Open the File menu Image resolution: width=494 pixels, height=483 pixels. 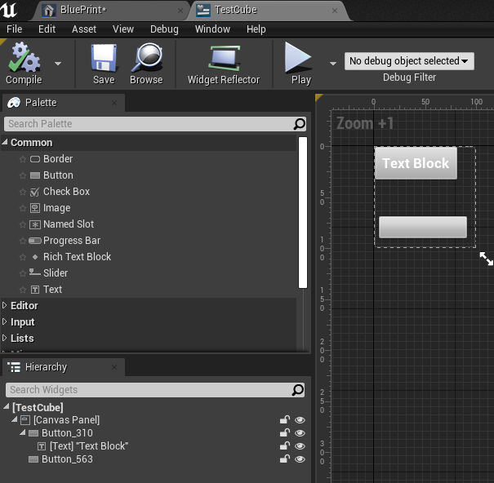(14, 29)
